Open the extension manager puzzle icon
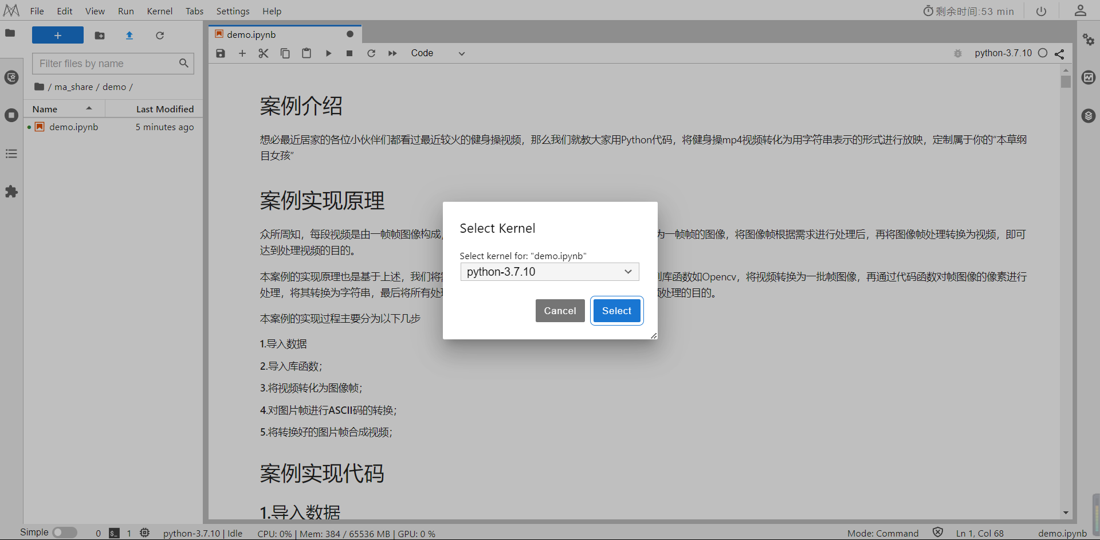 (x=11, y=191)
